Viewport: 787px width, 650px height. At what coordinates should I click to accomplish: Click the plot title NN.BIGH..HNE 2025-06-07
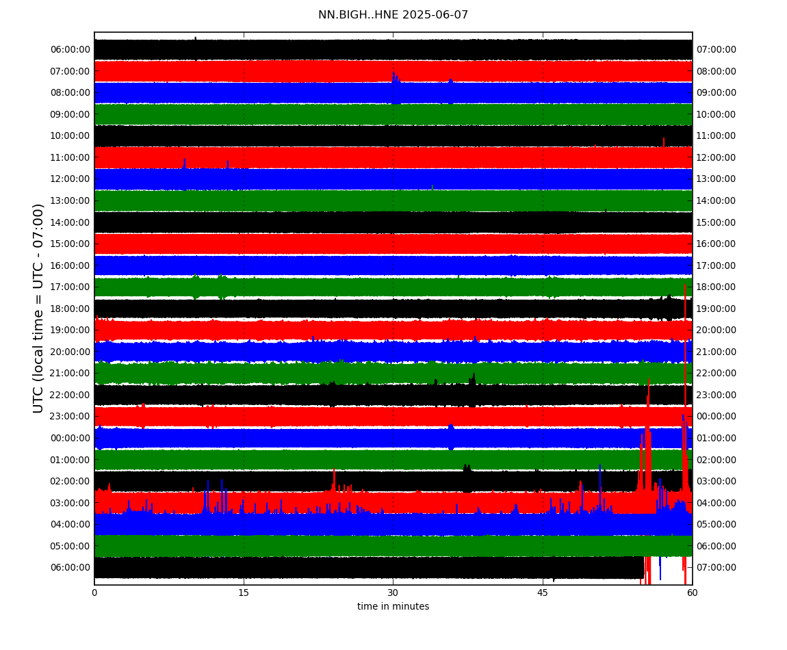(x=393, y=15)
